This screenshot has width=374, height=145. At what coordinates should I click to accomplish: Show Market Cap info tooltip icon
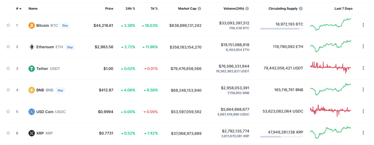click(x=199, y=9)
